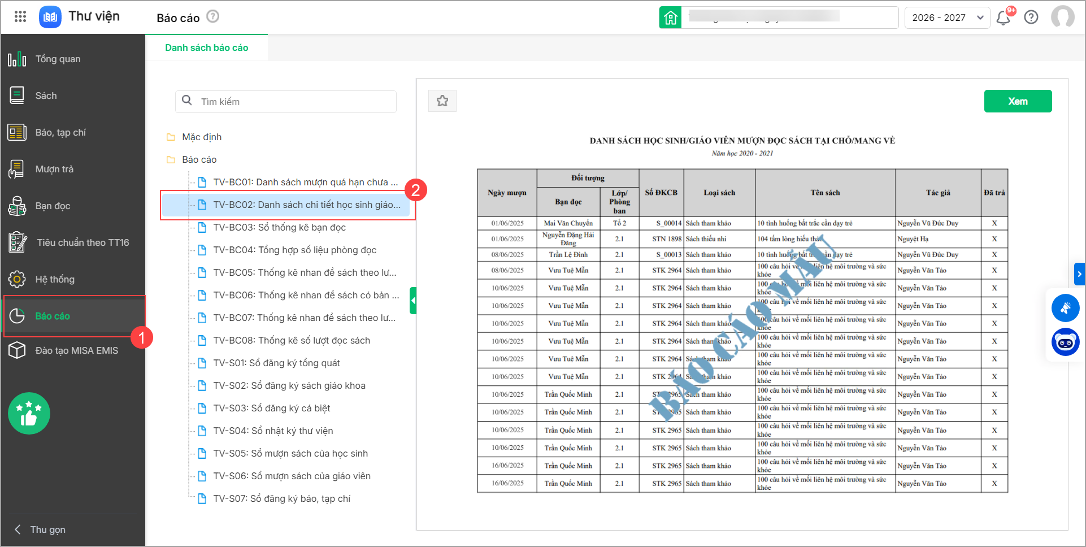Open the app launcher grid icon
Screen dimensions: 1086x547
click(x=20, y=16)
